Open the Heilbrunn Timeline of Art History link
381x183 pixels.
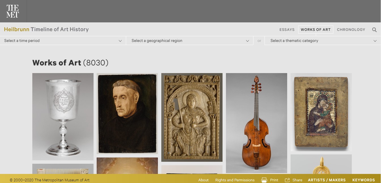pyautogui.click(x=46, y=29)
